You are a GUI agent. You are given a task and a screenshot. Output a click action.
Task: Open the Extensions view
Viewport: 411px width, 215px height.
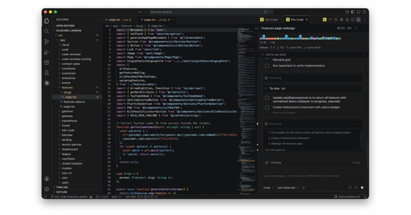point(47,62)
